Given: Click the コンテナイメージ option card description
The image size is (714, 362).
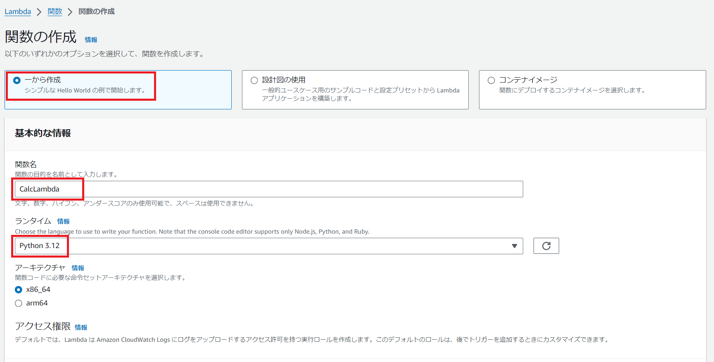Looking at the screenshot, I should (x=572, y=90).
